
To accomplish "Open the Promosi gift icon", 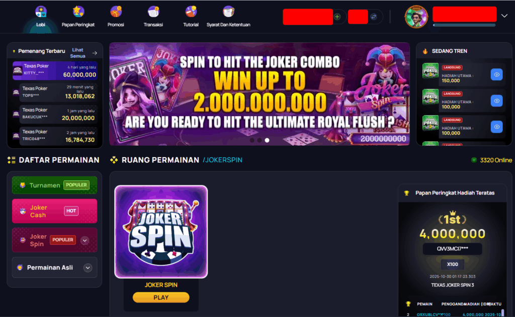I will [x=116, y=12].
